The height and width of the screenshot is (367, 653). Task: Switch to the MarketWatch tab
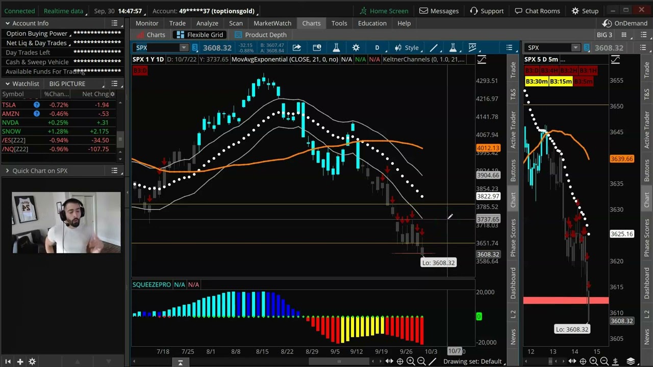click(272, 23)
